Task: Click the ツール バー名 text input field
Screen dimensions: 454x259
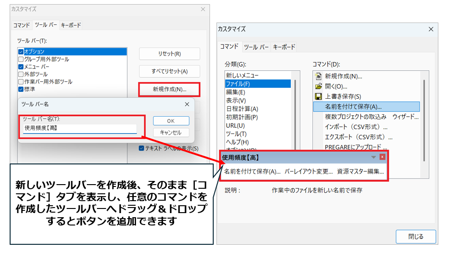Action: coord(79,129)
